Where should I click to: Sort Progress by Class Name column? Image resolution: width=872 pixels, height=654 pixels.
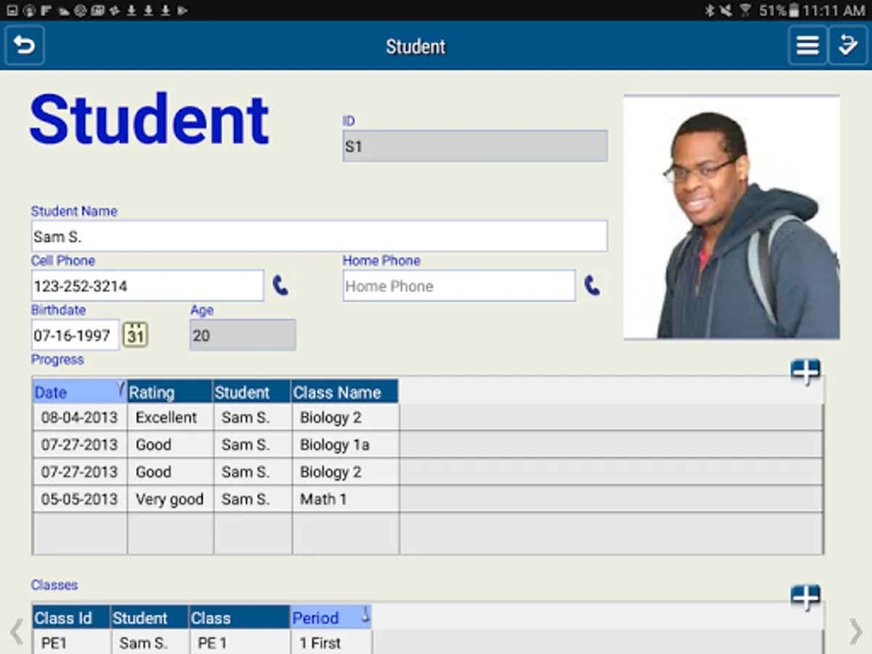point(345,392)
